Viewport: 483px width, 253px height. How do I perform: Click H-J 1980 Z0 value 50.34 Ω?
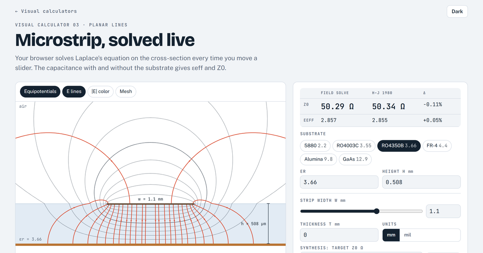[388, 106]
